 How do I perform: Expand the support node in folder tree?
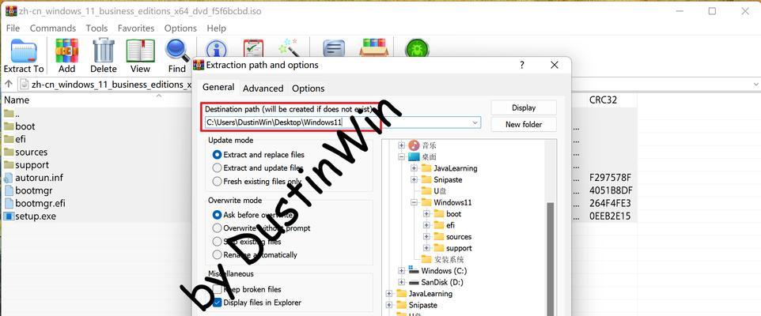pyautogui.click(x=426, y=247)
